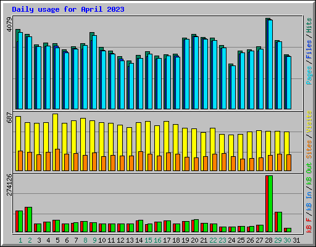Click the green "kB Out" legend label
Screen dimensions: 316x247
click(x=309, y=174)
